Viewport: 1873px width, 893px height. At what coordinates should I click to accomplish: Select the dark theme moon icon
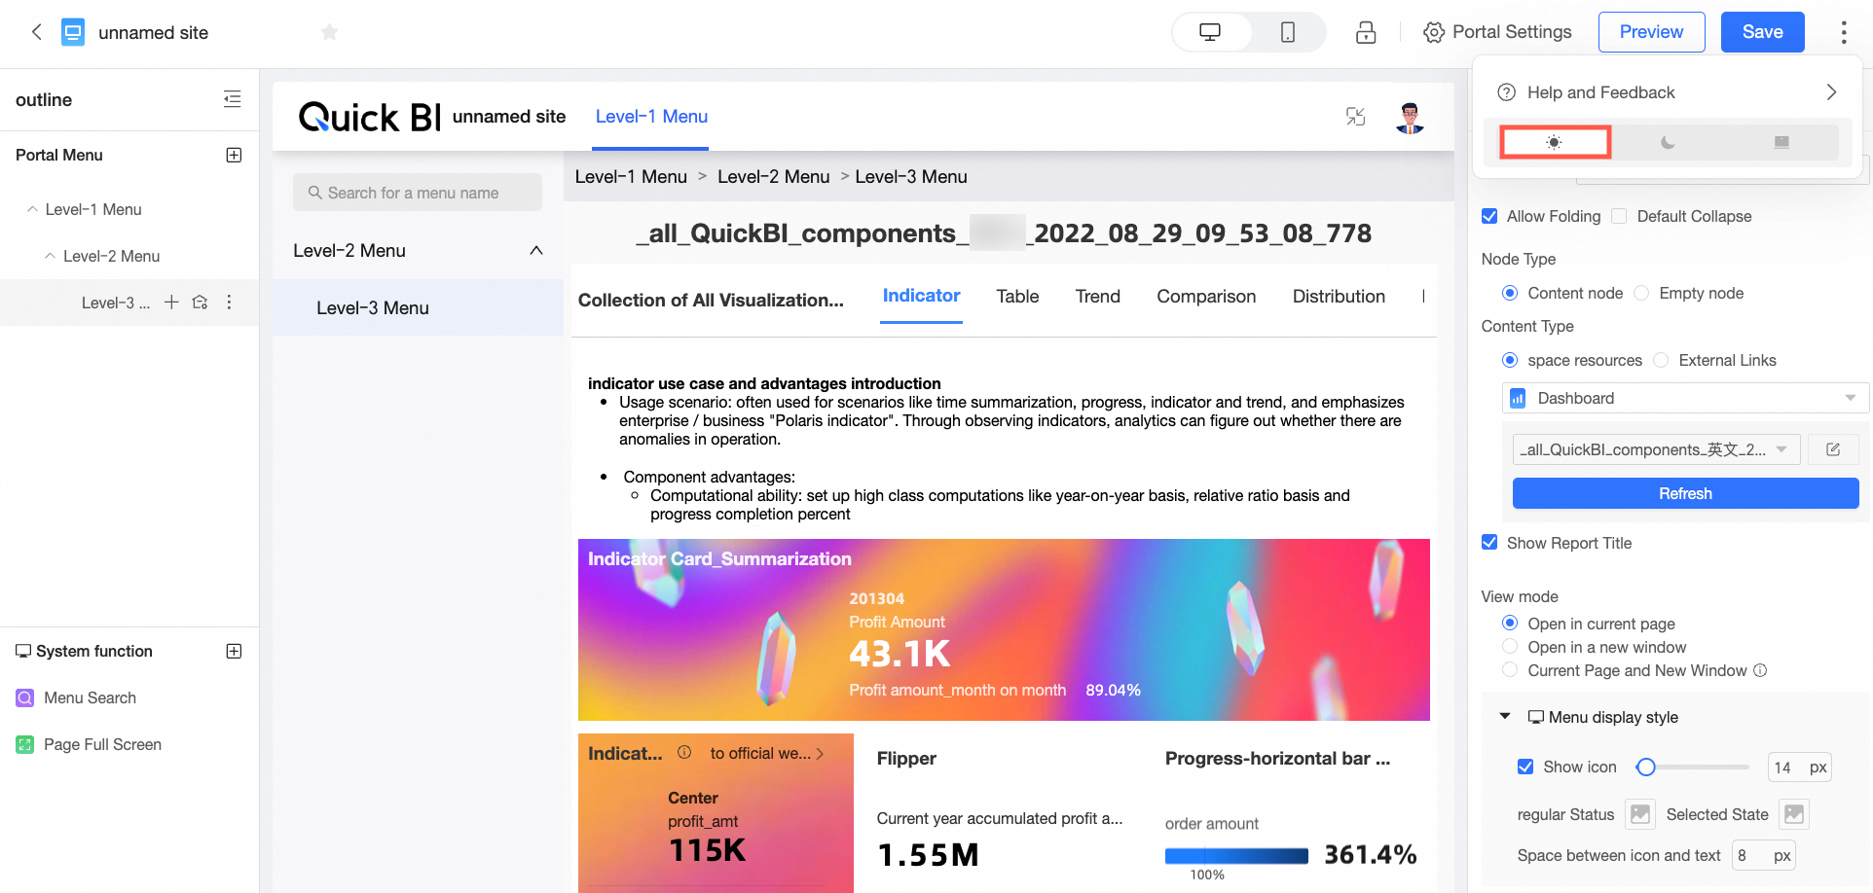[1668, 142]
